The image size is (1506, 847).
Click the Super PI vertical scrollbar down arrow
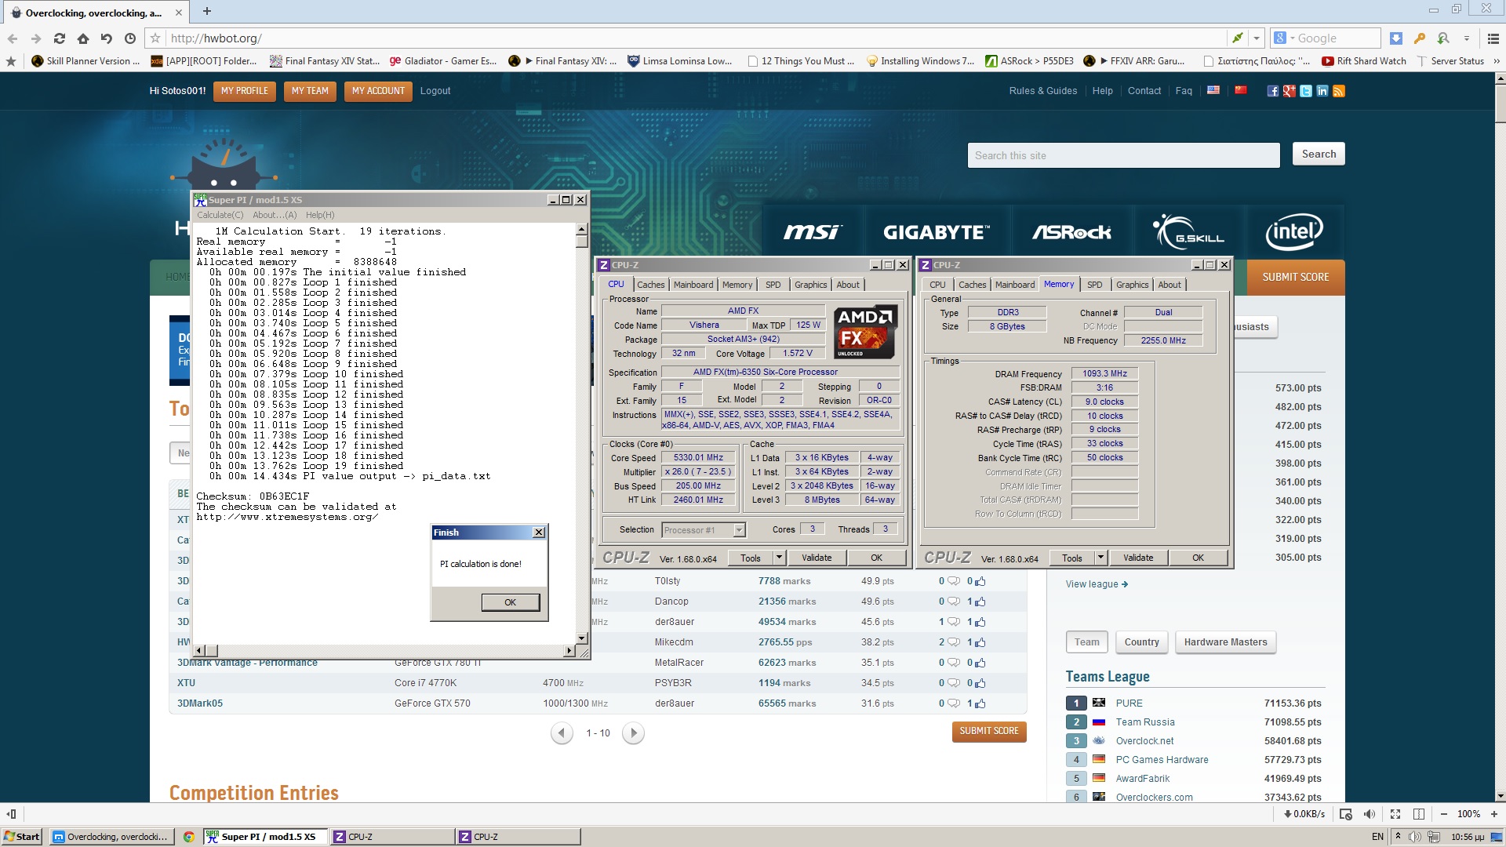pyautogui.click(x=582, y=638)
